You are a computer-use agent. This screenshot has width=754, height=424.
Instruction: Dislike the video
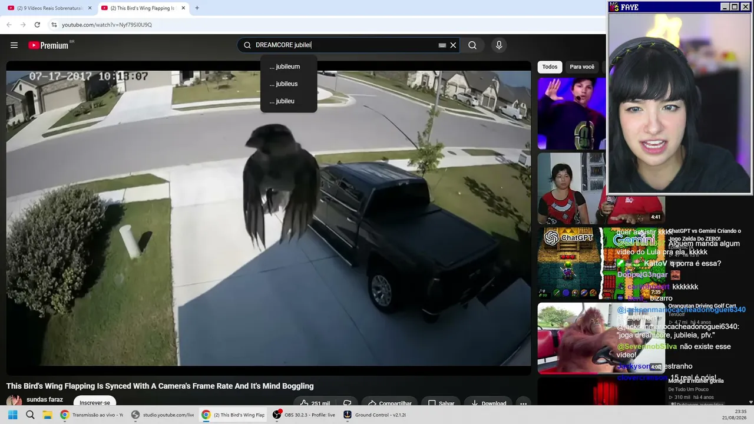(348, 403)
